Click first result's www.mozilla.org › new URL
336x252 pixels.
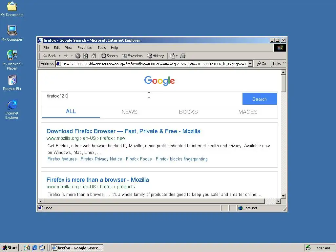(86, 138)
